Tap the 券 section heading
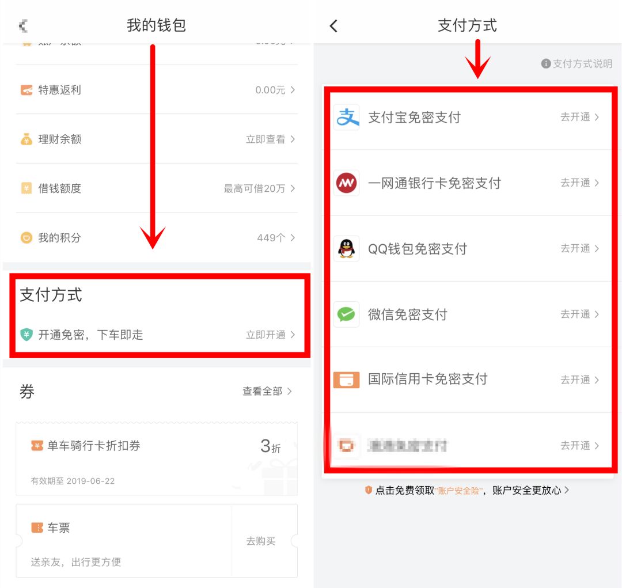The height and width of the screenshot is (588, 622). coord(27,392)
